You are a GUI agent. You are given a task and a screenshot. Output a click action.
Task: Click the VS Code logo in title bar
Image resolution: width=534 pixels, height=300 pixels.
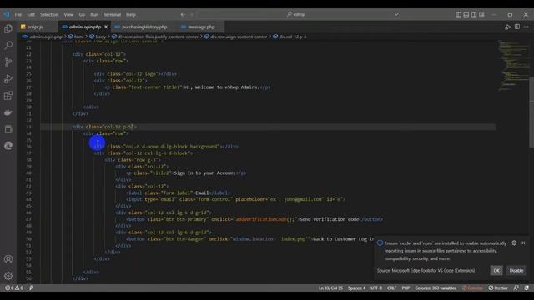click(x=7, y=15)
